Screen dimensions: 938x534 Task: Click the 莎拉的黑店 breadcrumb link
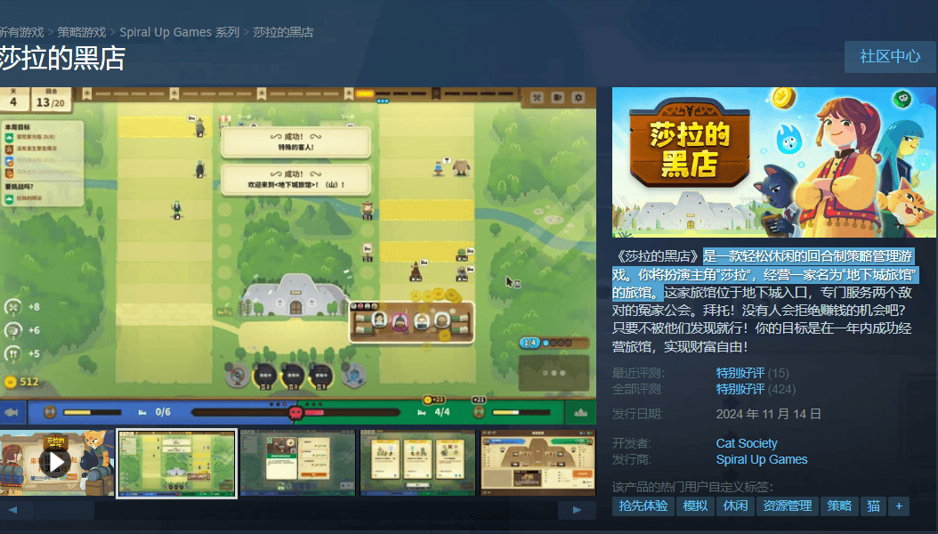click(x=283, y=32)
